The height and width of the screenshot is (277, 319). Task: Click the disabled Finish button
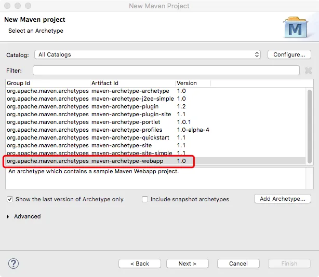click(x=289, y=264)
